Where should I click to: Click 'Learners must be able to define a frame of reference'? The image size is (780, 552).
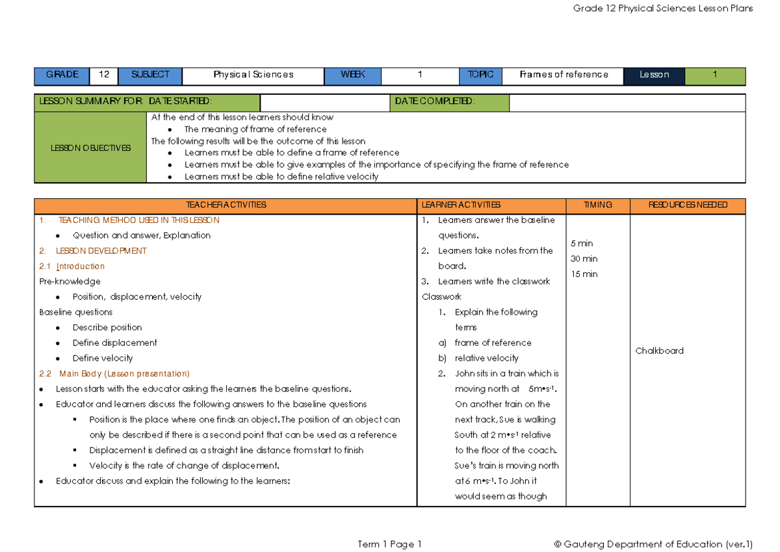292,153
